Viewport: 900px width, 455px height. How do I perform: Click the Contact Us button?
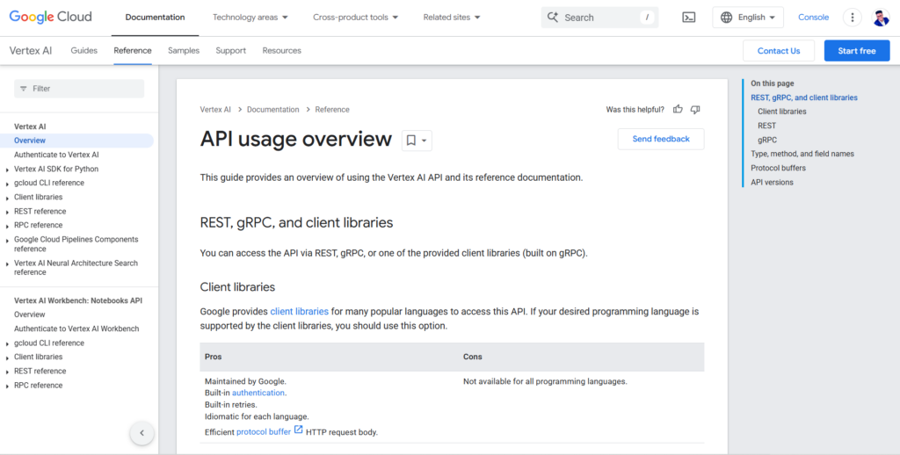779,50
